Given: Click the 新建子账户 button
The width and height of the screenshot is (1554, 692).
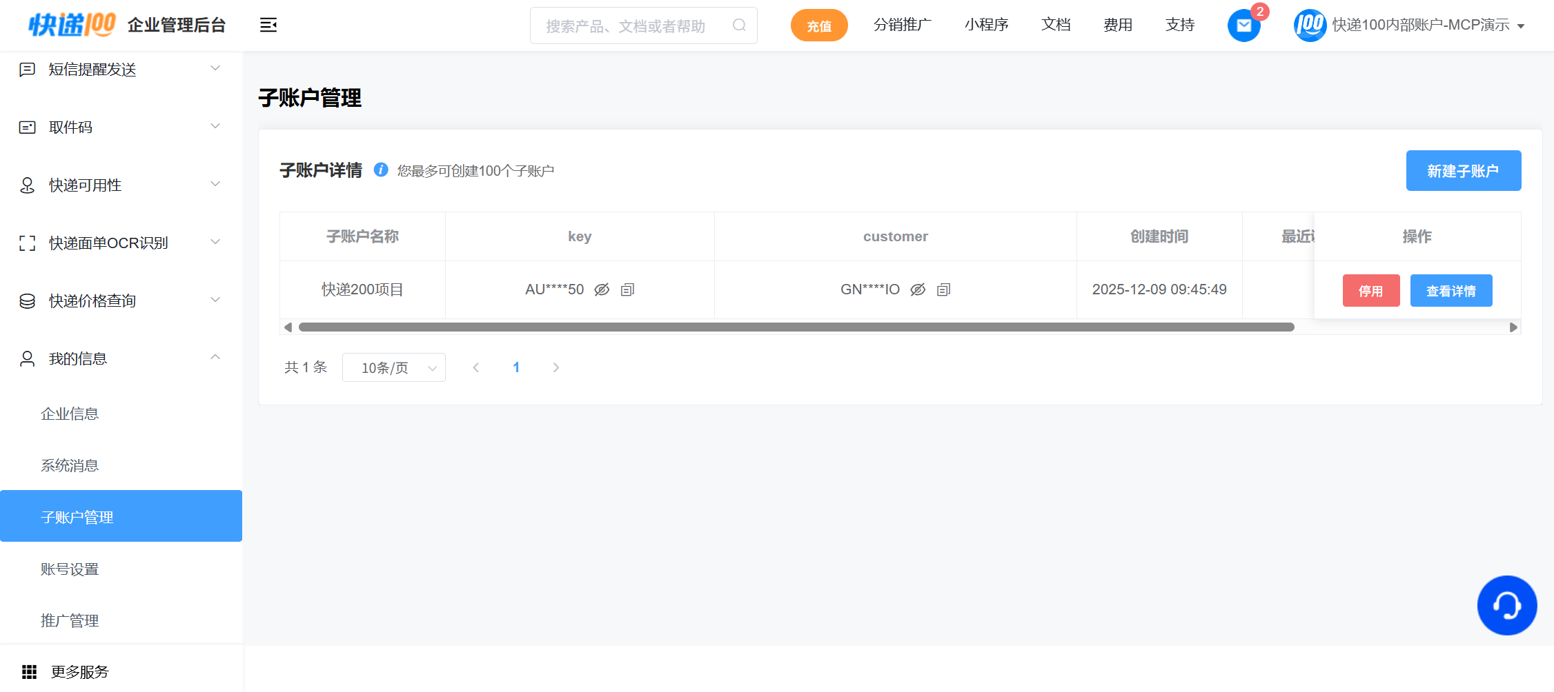Looking at the screenshot, I should (1463, 171).
